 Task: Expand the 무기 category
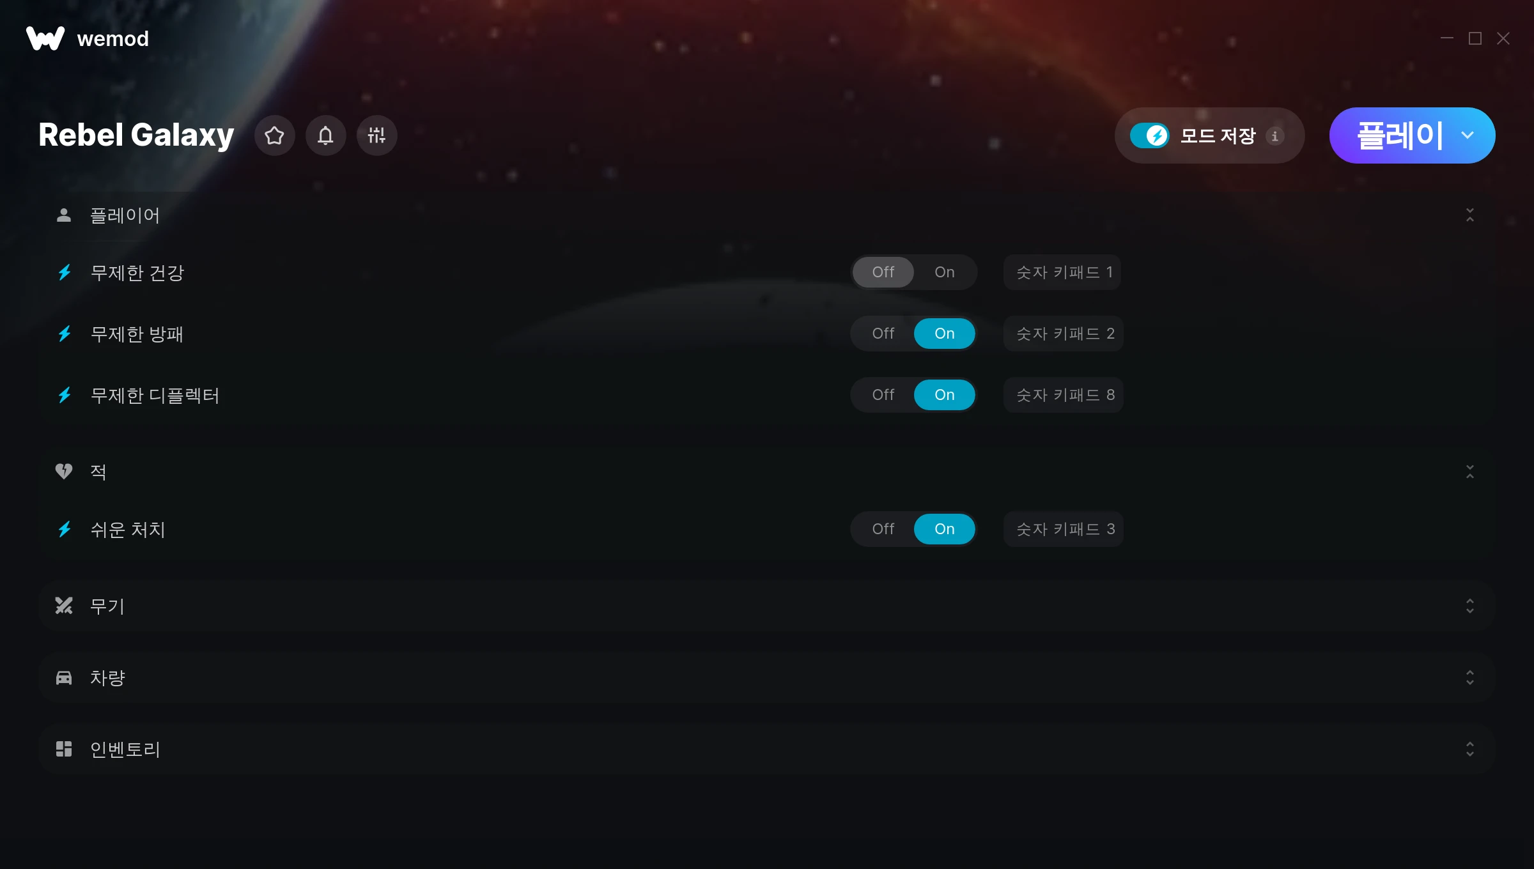(x=1469, y=606)
